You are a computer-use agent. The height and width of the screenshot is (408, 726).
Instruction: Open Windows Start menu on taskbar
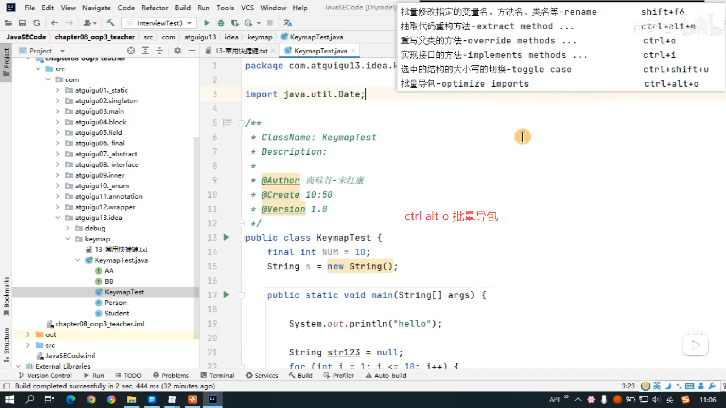(10, 399)
